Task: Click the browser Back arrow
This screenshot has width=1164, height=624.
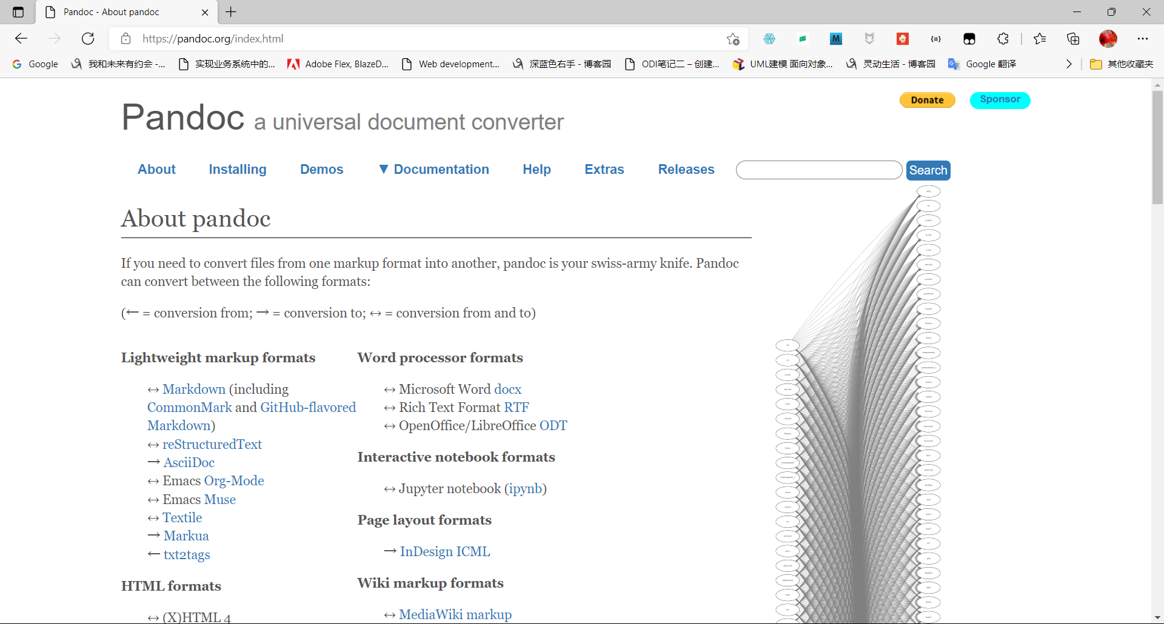Action: 21,39
